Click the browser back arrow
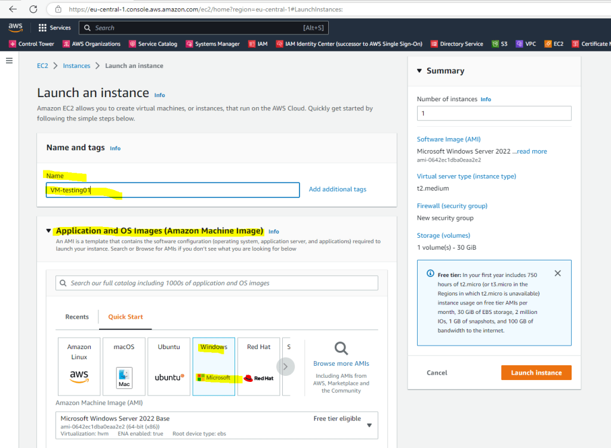 click(x=13, y=9)
